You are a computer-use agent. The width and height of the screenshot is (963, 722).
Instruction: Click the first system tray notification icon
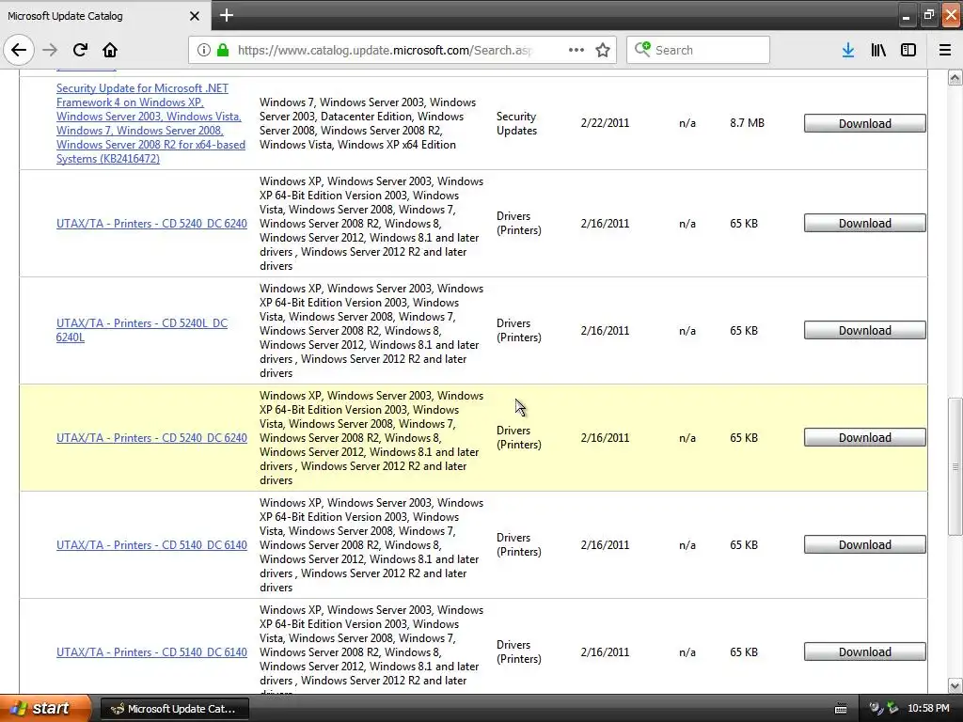(x=876, y=709)
